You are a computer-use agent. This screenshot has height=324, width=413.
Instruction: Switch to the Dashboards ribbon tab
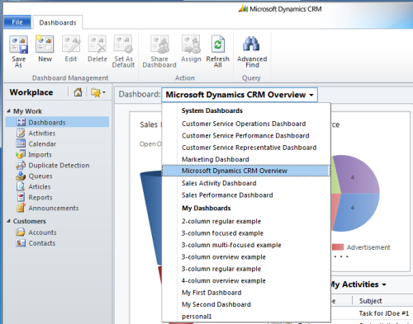(x=58, y=22)
